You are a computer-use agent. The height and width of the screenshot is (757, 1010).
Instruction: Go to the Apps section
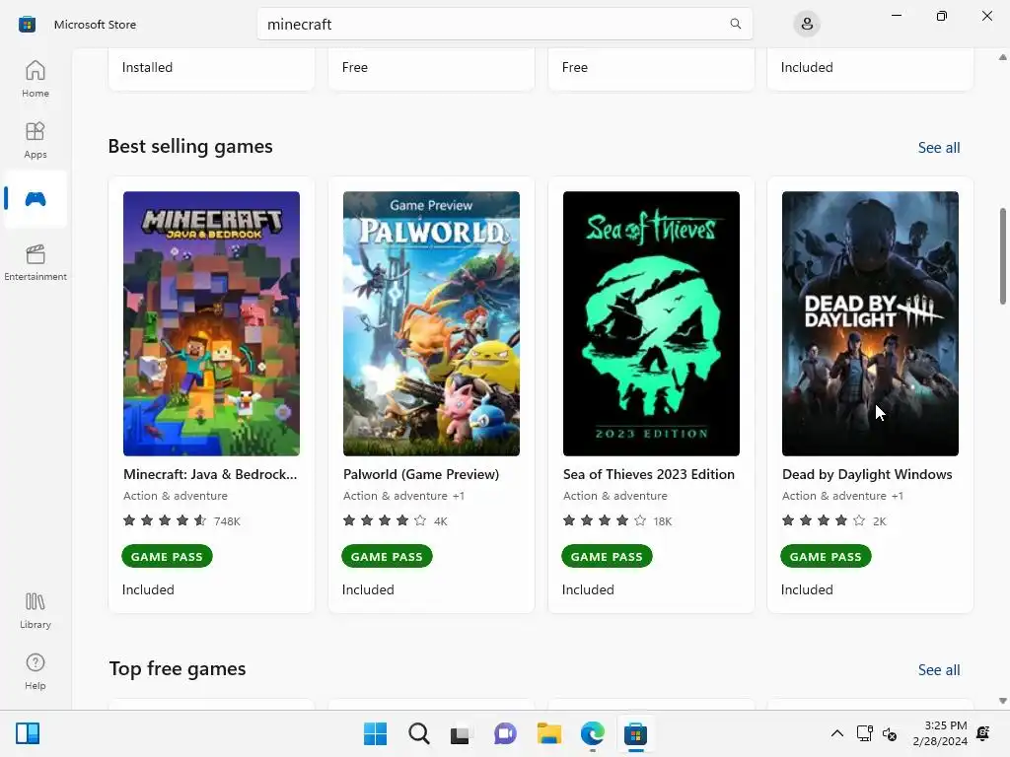(36, 140)
